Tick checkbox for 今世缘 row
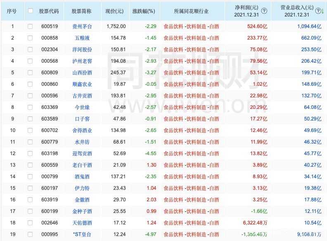327x241 pixels. coord(30,107)
